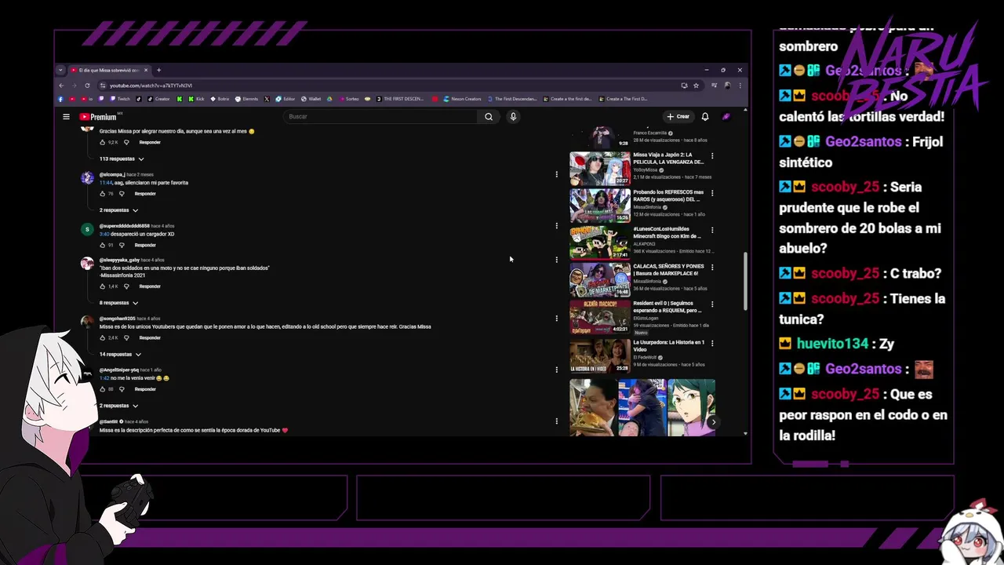The height and width of the screenshot is (565, 1004).
Task: Open the X bookmark icon
Action: (x=267, y=99)
